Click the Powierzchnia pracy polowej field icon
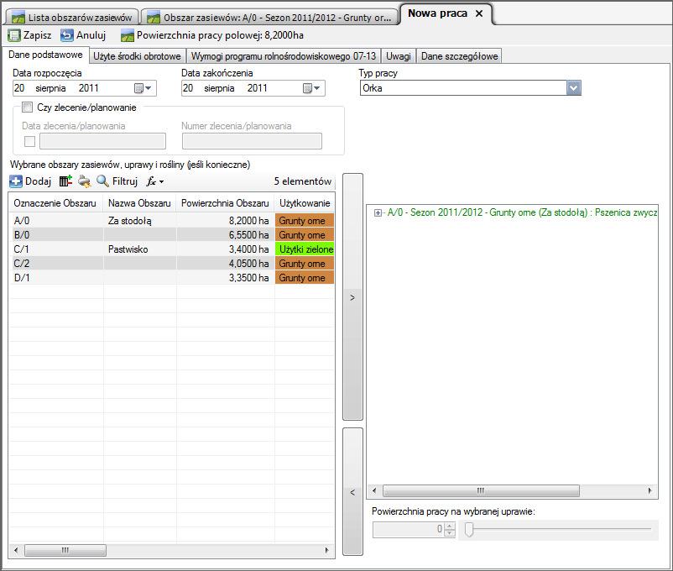 [128, 35]
